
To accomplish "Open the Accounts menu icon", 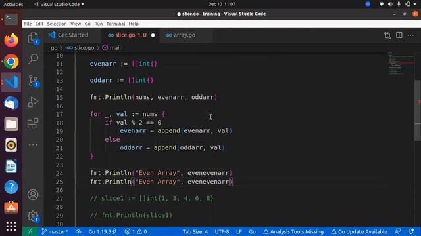I will (33, 195).
